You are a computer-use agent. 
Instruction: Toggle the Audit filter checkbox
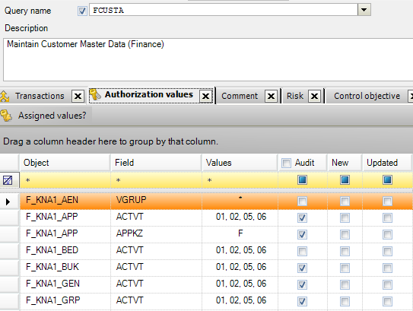tap(303, 180)
